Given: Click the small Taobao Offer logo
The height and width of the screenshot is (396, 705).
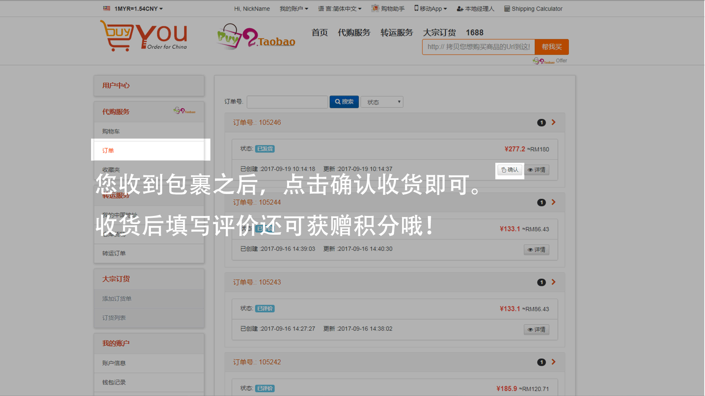Looking at the screenshot, I should pos(550,61).
